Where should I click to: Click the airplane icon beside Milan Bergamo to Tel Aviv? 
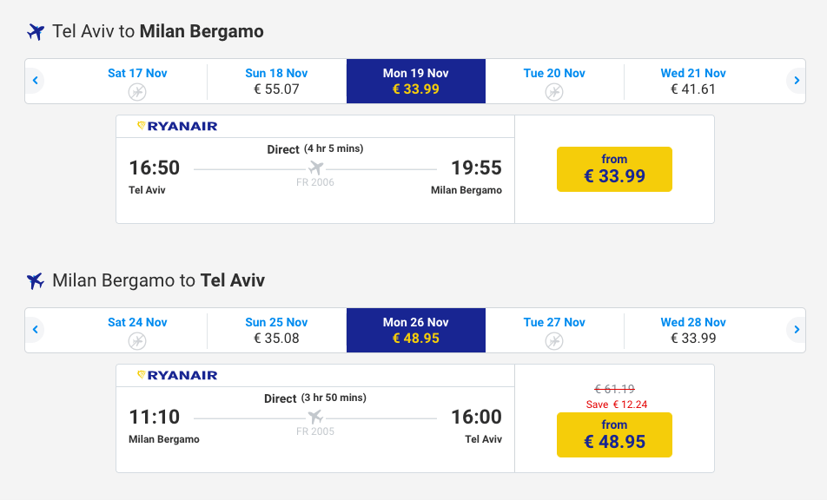(x=36, y=281)
